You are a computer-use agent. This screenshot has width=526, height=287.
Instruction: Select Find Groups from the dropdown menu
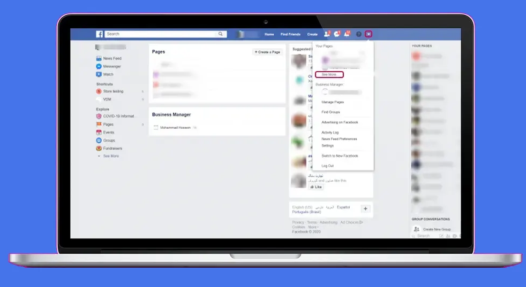(331, 112)
